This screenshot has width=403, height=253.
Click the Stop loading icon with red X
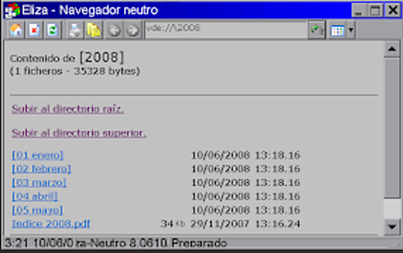pos(34,30)
